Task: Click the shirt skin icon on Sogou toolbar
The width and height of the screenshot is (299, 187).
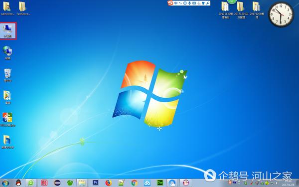Action: [x=203, y=3]
